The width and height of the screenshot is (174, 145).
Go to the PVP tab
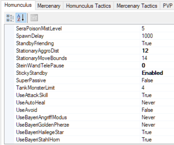[167, 6]
